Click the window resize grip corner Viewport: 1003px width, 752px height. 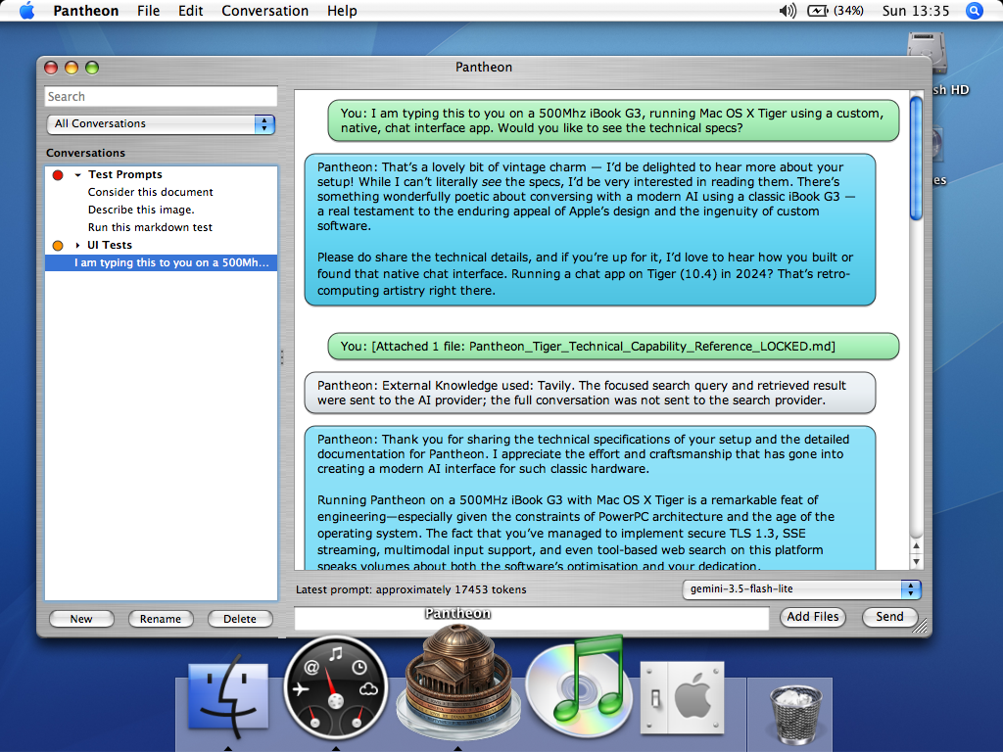[x=920, y=626]
